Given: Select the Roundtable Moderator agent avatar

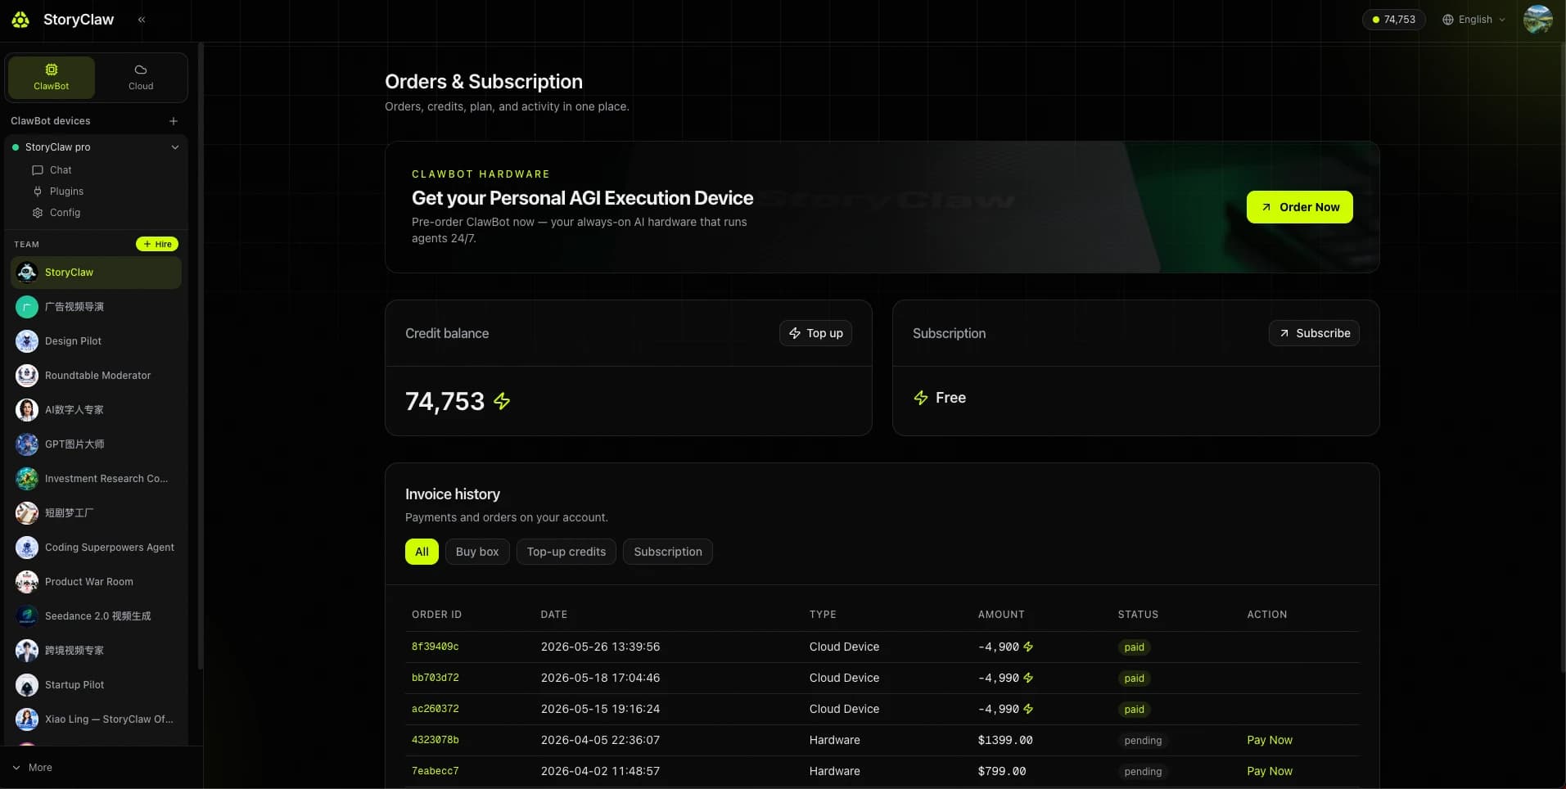Looking at the screenshot, I should pyautogui.click(x=27, y=376).
